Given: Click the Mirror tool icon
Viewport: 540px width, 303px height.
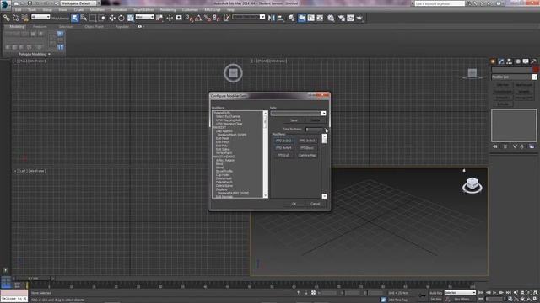Looking at the screenshot, I should pyautogui.click(x=272, y=18).
